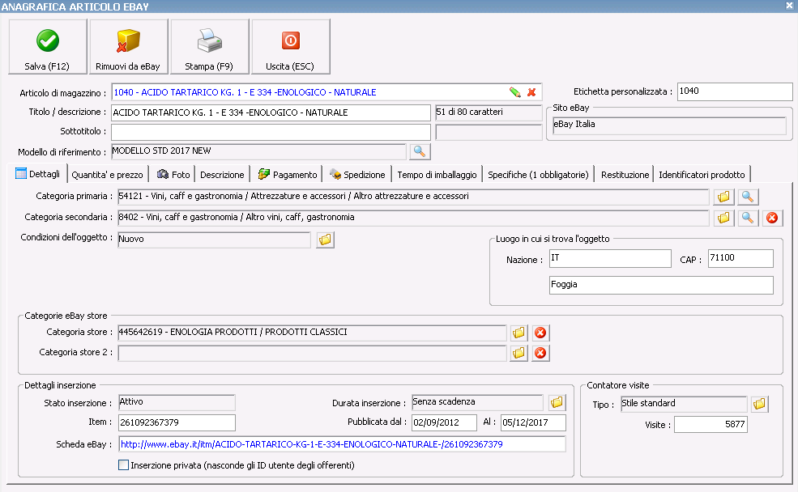Click Durata inserzione Senza scadenza field
Viewport: 798px width, 492px height.
click(x=477, y=402)
